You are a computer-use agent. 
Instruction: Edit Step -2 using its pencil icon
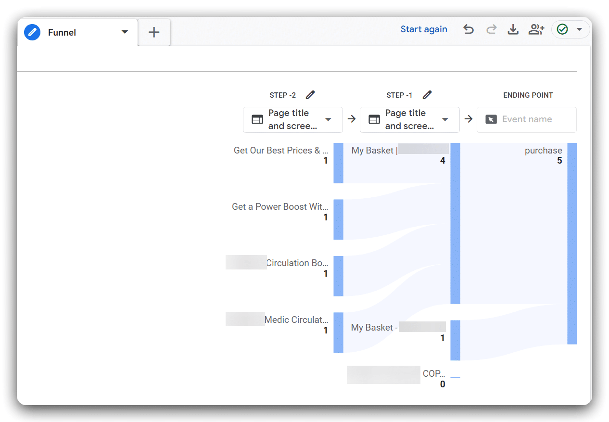pyautogui.click(x=310, y=95)
